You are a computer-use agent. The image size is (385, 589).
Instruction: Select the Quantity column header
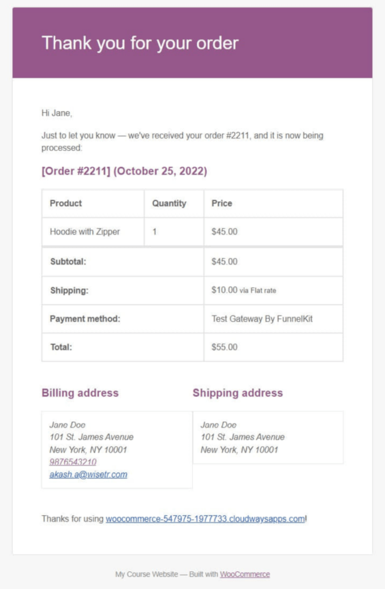click(169, 203)
